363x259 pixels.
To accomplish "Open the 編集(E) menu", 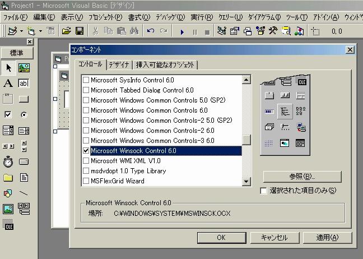I will (44, 17).
